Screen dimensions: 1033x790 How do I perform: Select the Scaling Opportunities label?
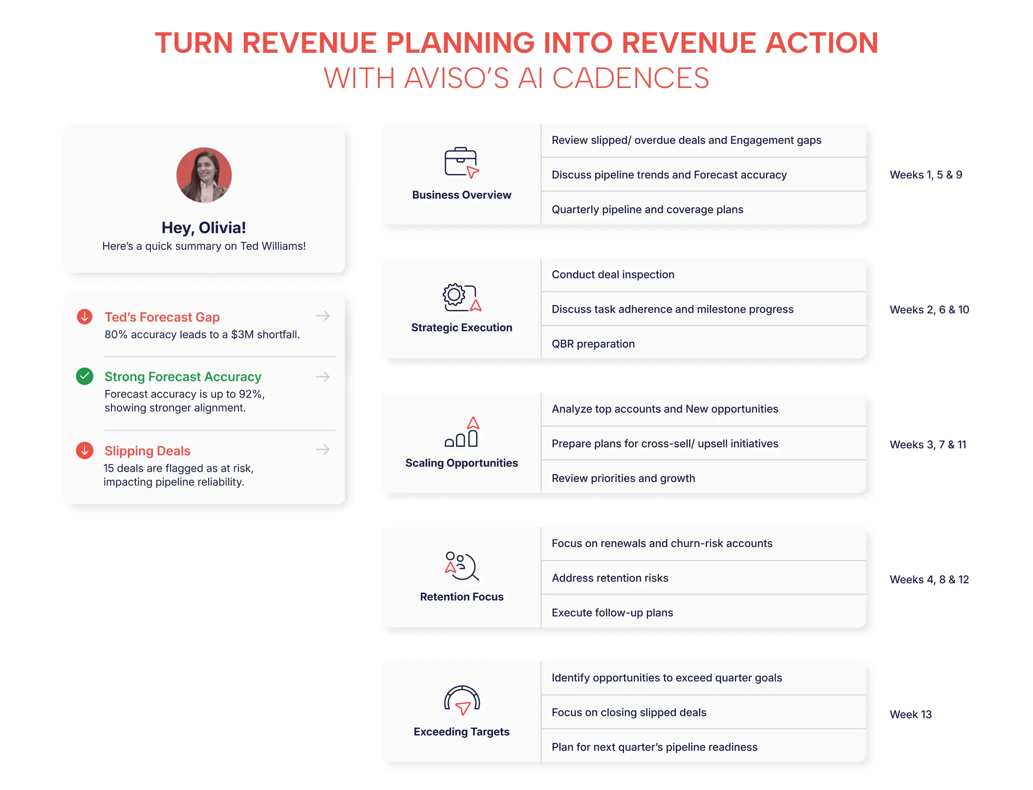click(x=462, y=463)
